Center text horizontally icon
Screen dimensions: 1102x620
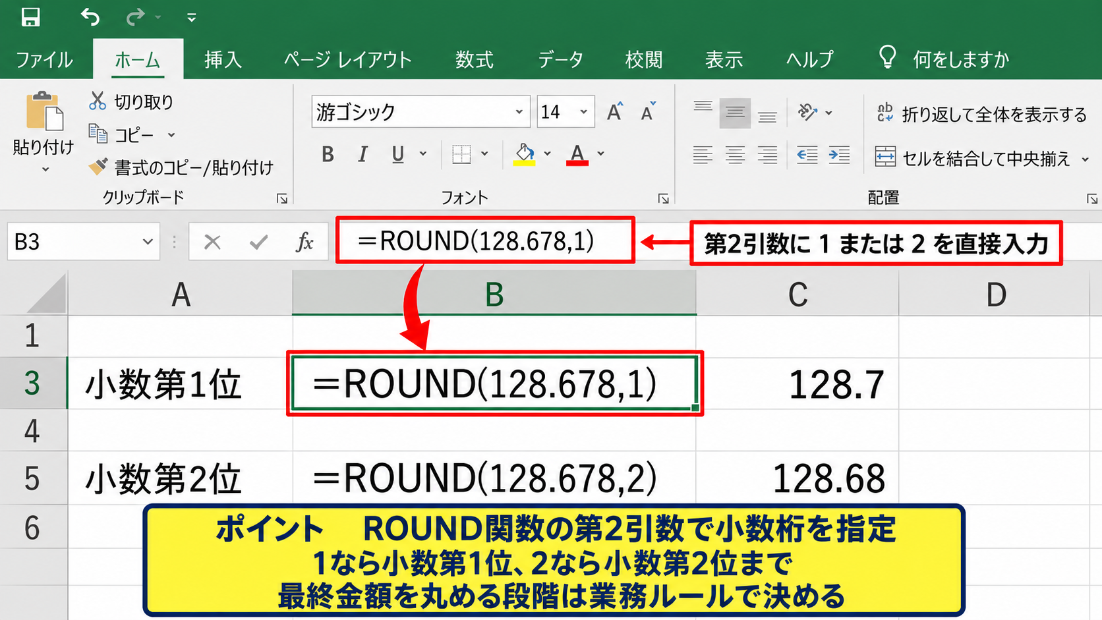click(x=735, y=155)
